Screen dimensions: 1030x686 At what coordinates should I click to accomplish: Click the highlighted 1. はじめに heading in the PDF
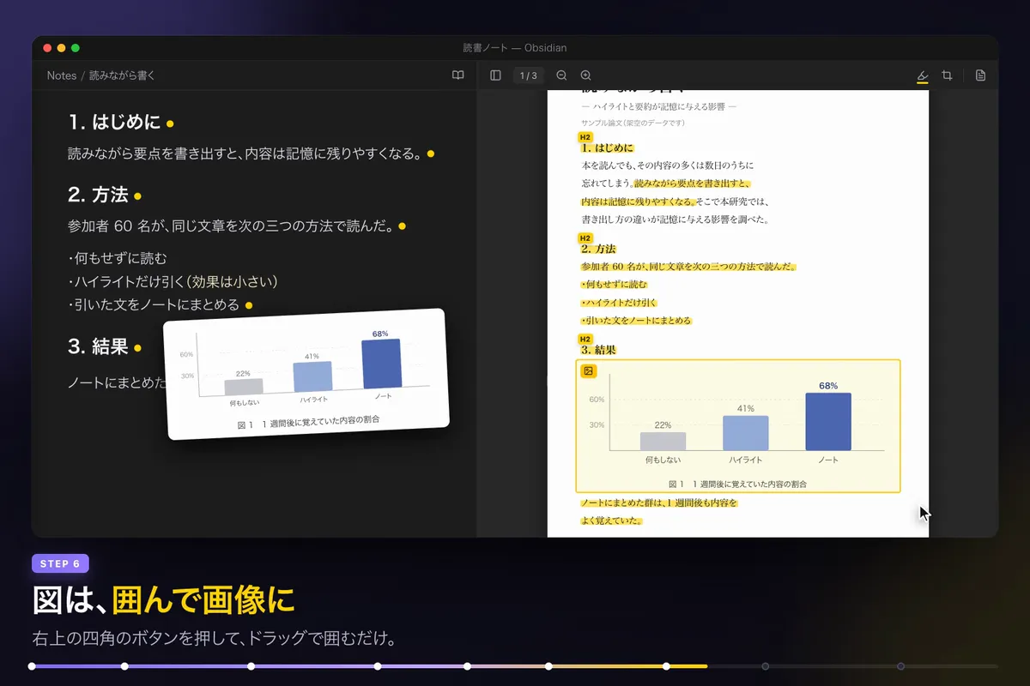point(607,148)
